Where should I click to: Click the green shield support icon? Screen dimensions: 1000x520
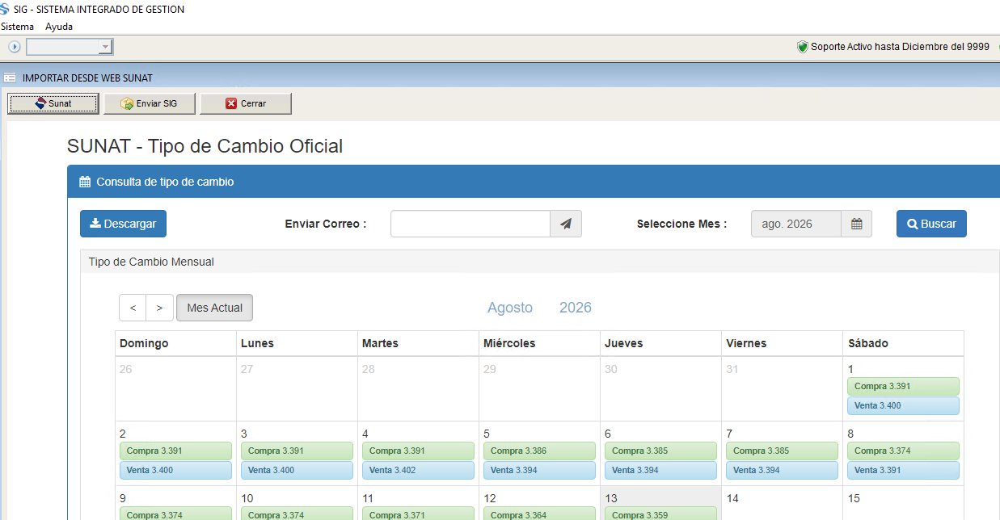tap(802, 47)
